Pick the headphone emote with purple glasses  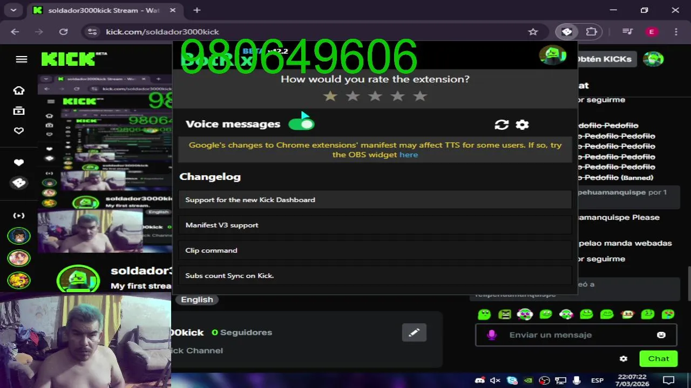click(525, 314)
